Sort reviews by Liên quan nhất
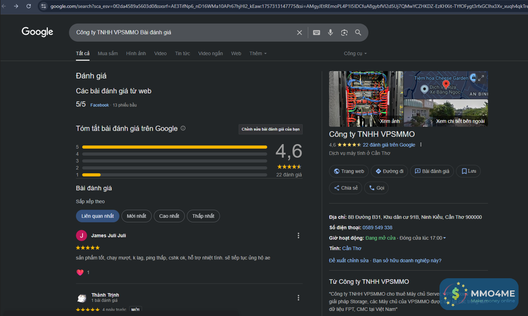The height and width of the screenshot is (316, 528). tap(97, 216)
